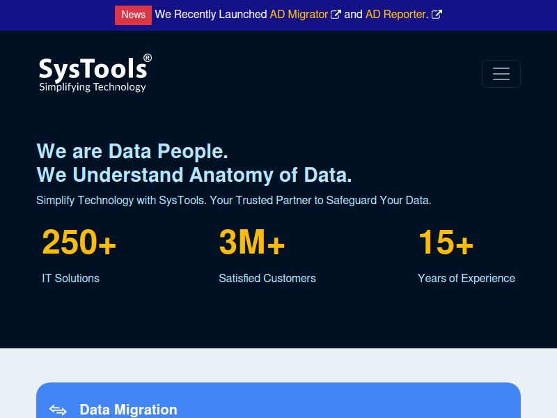Open the hamburger navigation menu

[x=501, y=74]
